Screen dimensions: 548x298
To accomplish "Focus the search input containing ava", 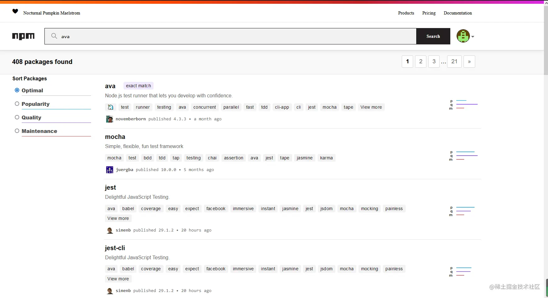I will 230,36.
